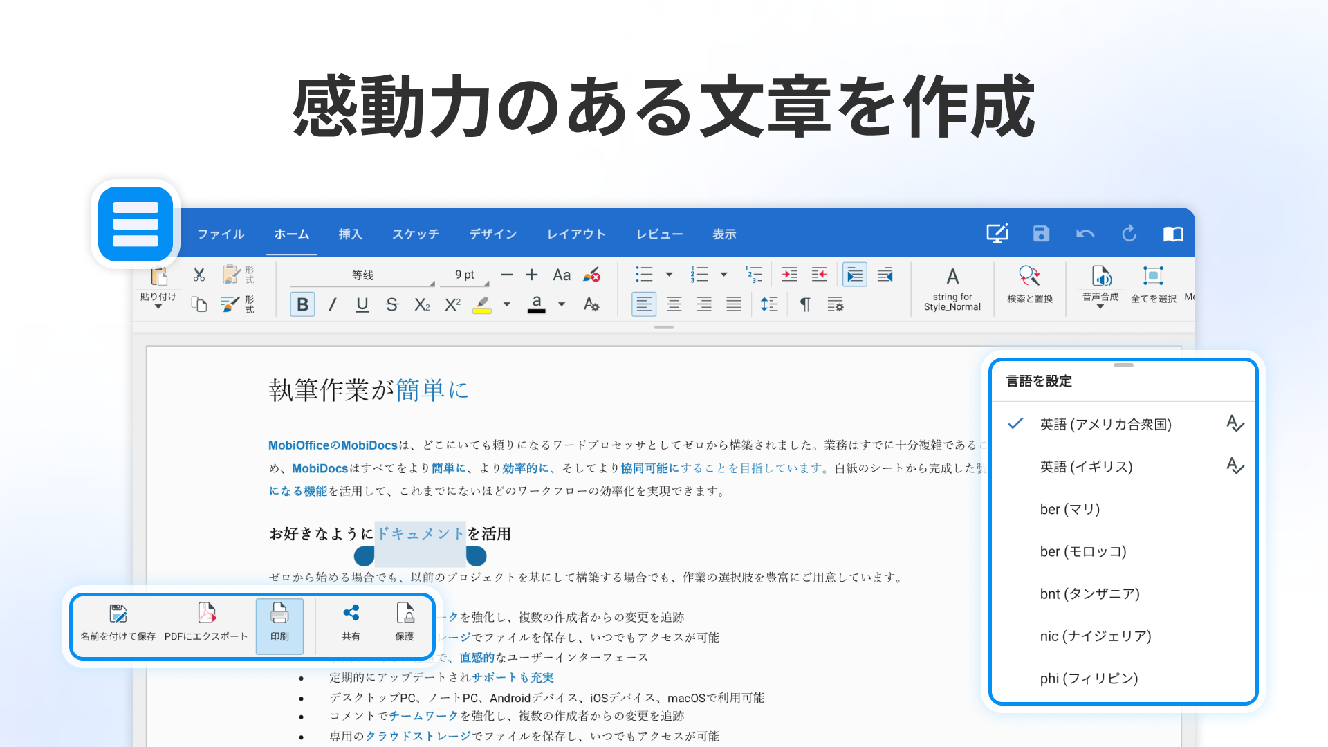Align text center
1328x747 pixels.
[x=674, y=304]
